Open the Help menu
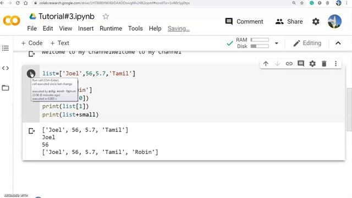This screenshot has width=352, height=198. pos(155,29)
